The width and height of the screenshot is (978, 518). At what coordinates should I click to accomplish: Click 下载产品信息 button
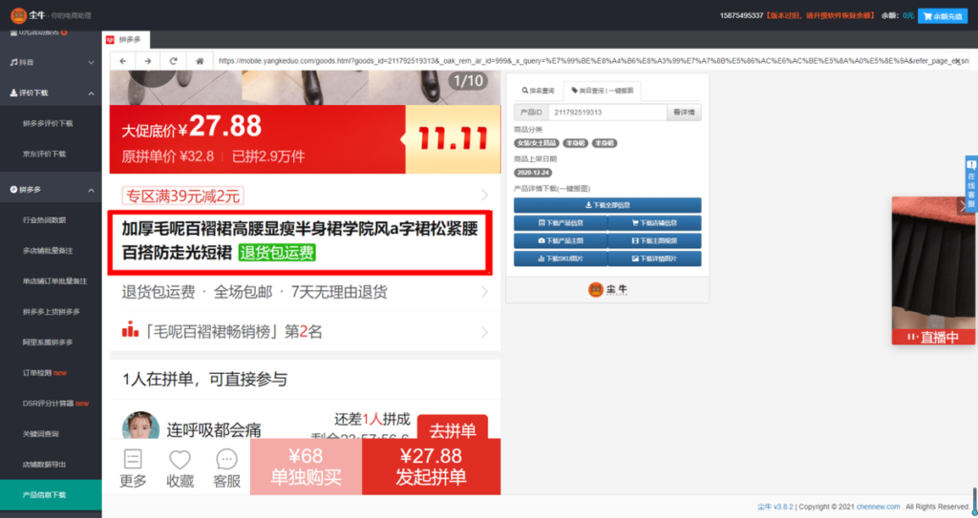560,223
